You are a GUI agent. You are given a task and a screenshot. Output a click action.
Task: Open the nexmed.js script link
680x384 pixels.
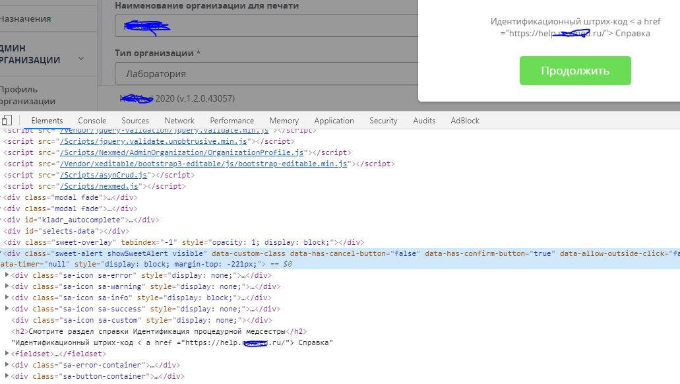(99, 187)
